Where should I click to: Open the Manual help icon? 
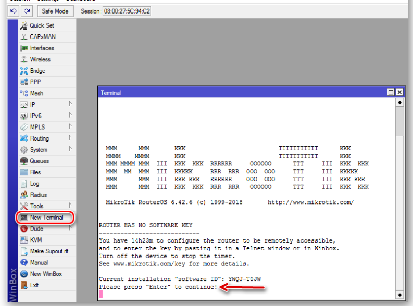point(24,262)
